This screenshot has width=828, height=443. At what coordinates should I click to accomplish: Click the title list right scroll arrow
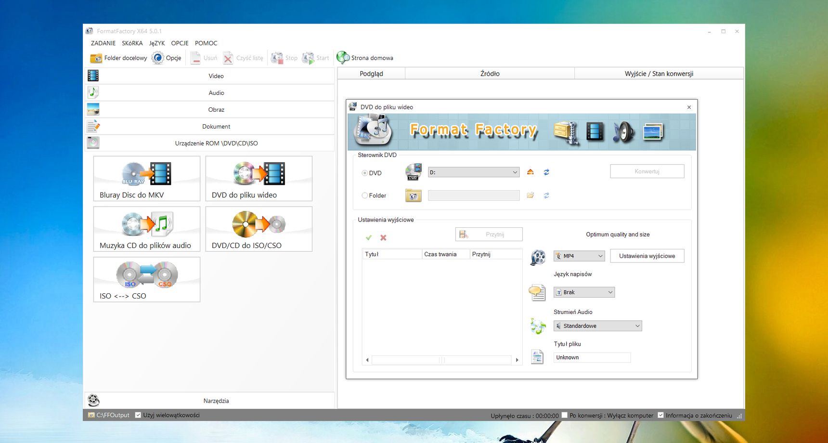(517, 360)
